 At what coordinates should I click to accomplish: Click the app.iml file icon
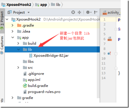(x=25, y=80)
